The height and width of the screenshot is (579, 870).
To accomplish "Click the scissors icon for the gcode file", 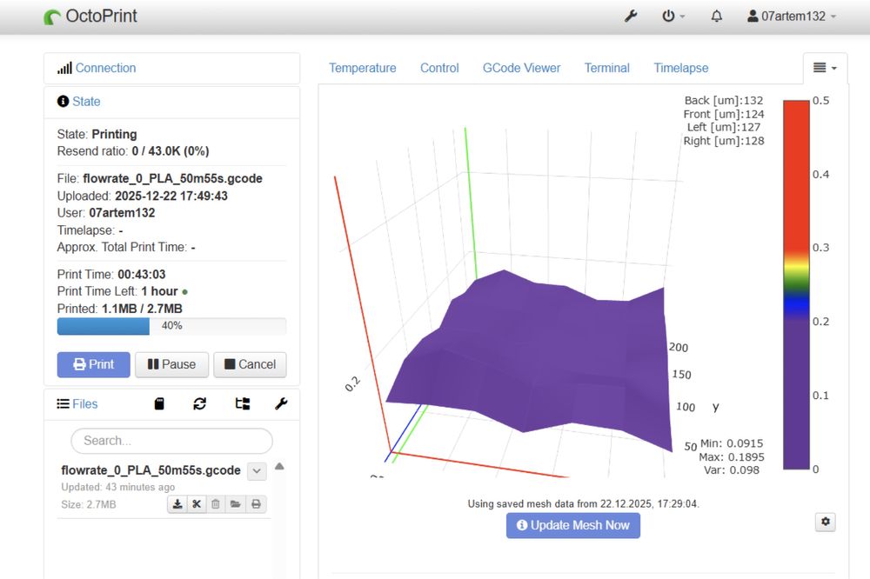I will [197, 504].
